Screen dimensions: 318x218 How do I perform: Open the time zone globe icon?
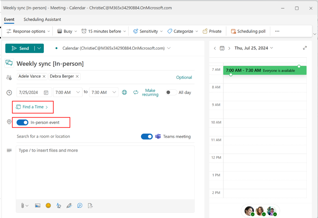[x=124, y=92]
